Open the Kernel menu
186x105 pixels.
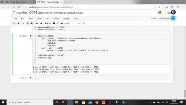click(56, 19)
